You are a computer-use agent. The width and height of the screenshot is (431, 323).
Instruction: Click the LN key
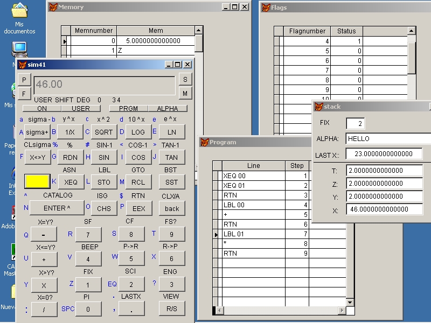pyautogui.click(x=172, y=132)
